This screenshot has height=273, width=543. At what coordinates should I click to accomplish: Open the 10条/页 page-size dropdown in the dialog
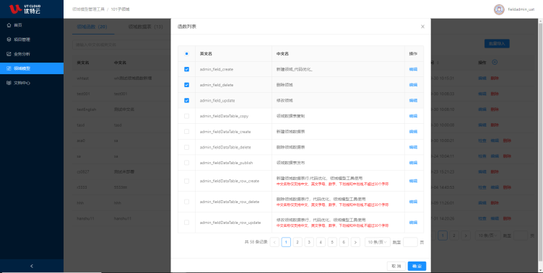(378, 242)
